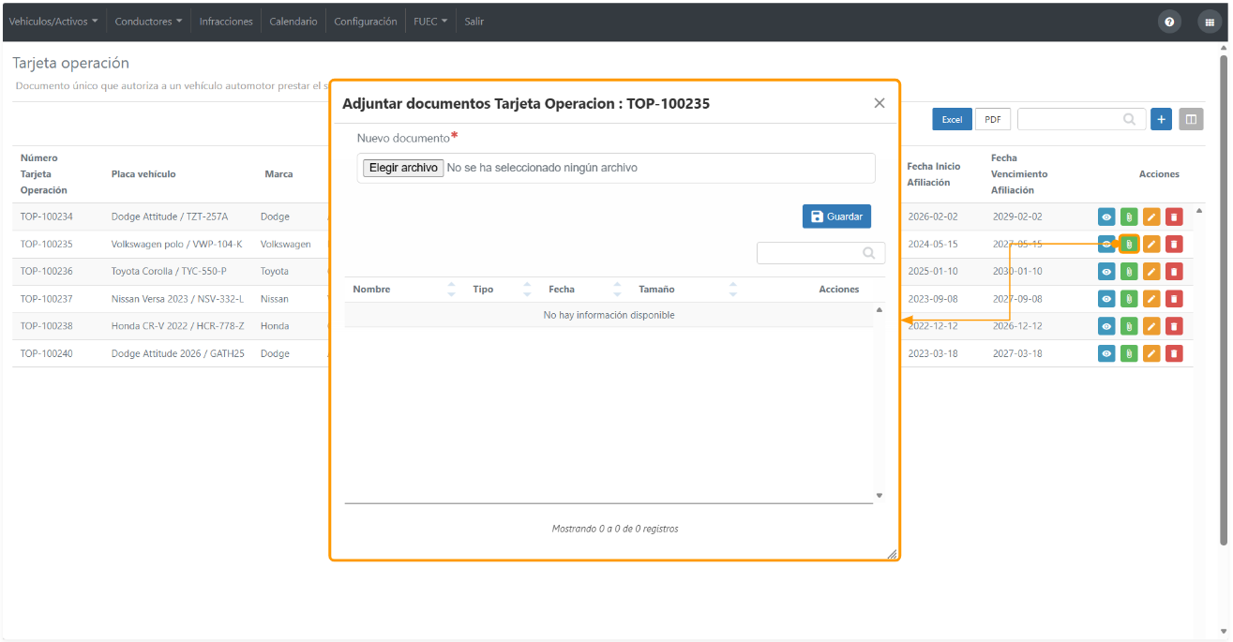Expand the FUEC menu

pyautogui.click(x=431, y=22)
